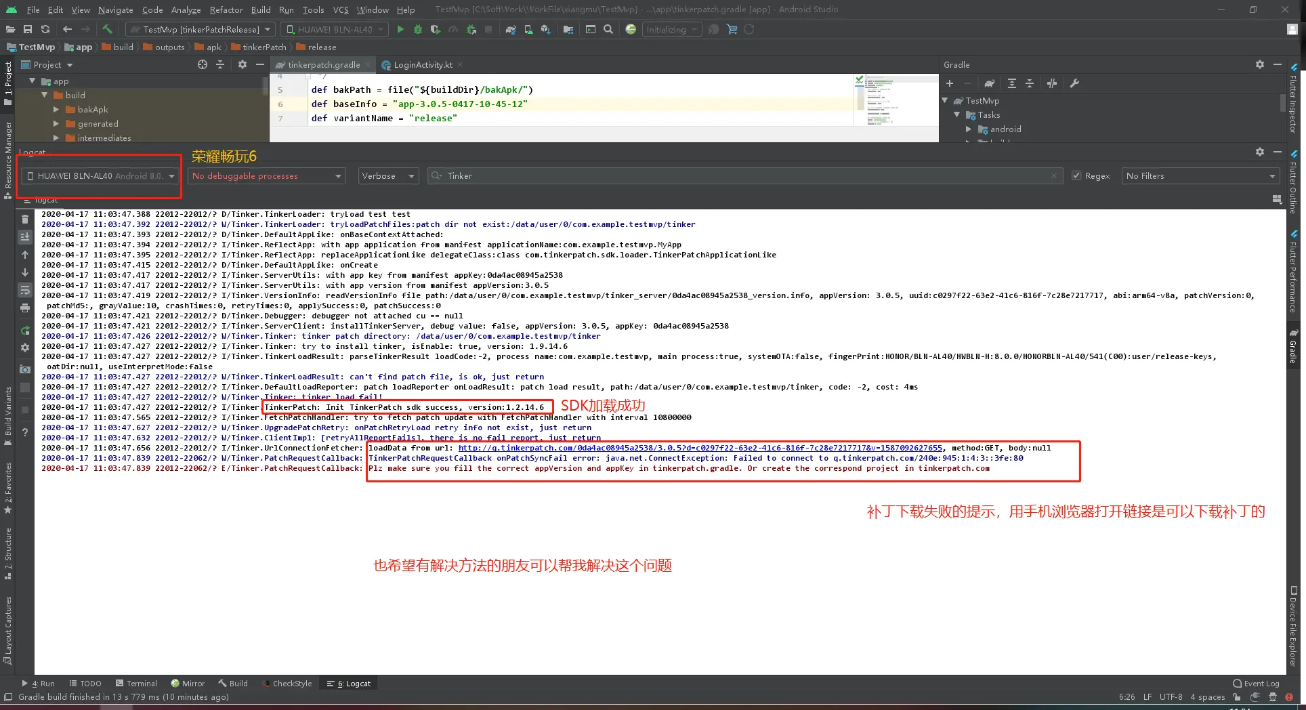The image size is (1306, 710).
Task: Click the 4 spaces indent status entry
Action: pyautogui.click(x=1208, y=697)
